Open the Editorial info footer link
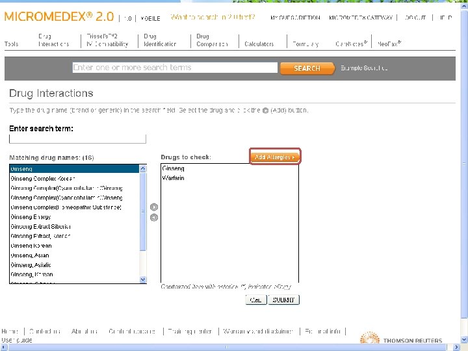The height and width of the screenshot is (351, 468). tap(322, 331)
